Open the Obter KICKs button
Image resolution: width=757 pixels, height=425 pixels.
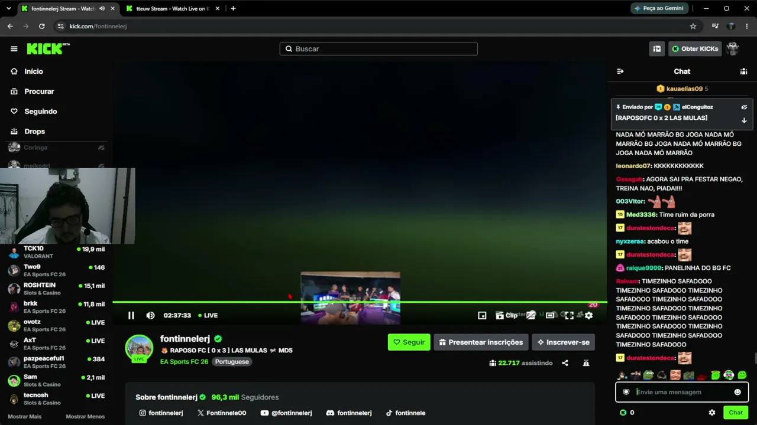[x=695, y=49]
